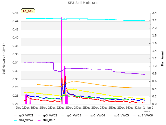Toggle the sp3_VWC3 legend label
This screenshot has height=125, width=166.
pyautogui.click(x=74, y=116)
